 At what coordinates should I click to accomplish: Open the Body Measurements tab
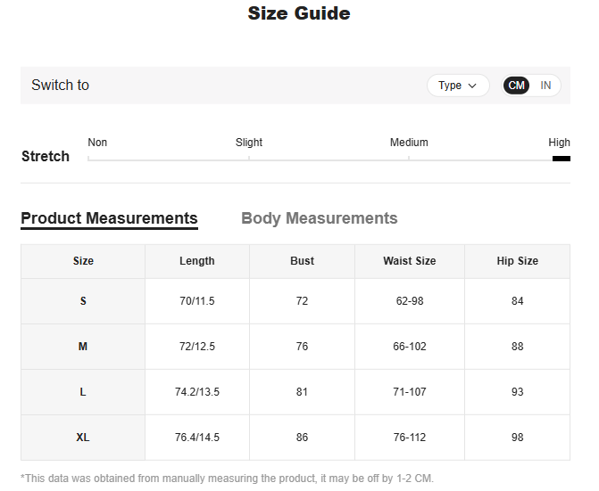pos(319,218)
